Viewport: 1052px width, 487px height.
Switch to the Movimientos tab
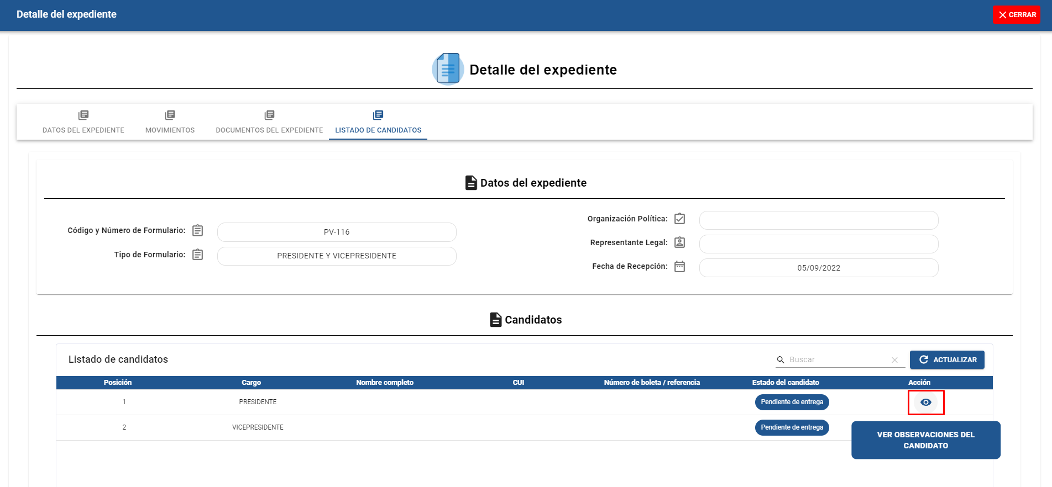tap(170, 122)
